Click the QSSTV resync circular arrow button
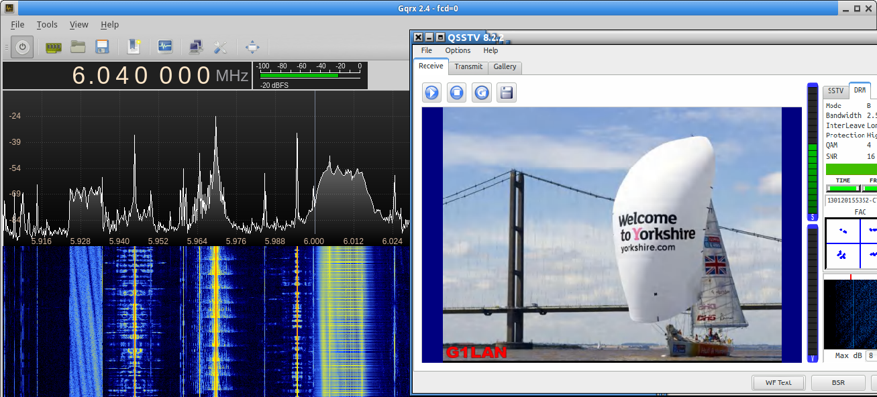The width and height of the screenshot is (877, 397). [482, 93]
